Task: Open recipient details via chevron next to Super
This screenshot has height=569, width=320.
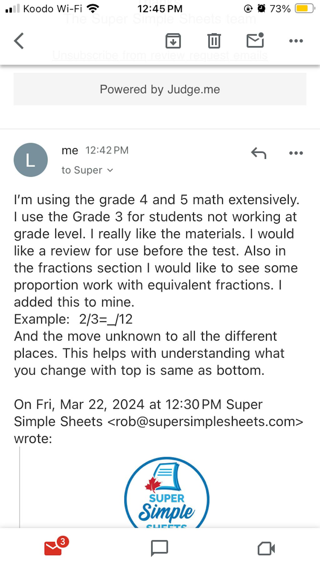Action: tap(110, 170)
